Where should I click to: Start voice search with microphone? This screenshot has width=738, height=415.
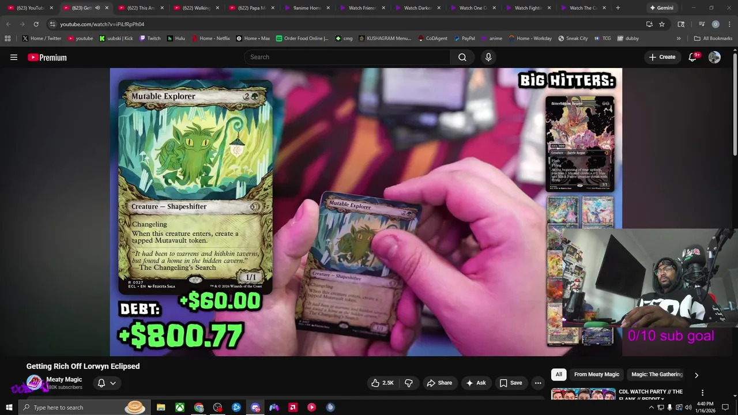pos(488,57)
